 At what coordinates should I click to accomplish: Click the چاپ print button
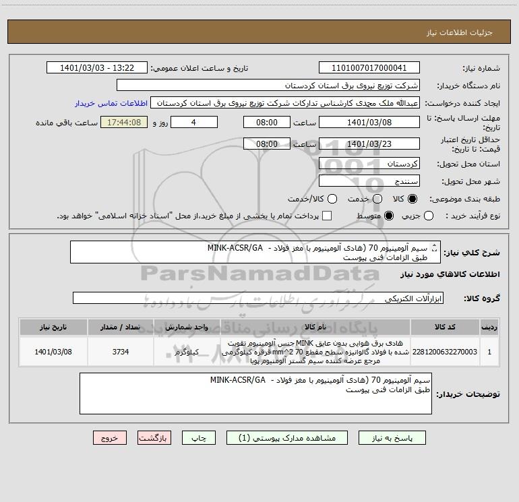coord(199,438)
